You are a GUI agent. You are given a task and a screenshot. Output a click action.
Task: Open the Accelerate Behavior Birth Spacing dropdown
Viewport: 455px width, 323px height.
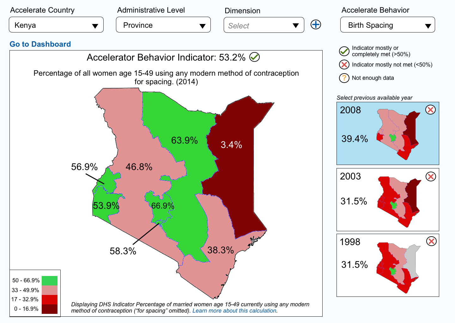click(x=388, y=25)
